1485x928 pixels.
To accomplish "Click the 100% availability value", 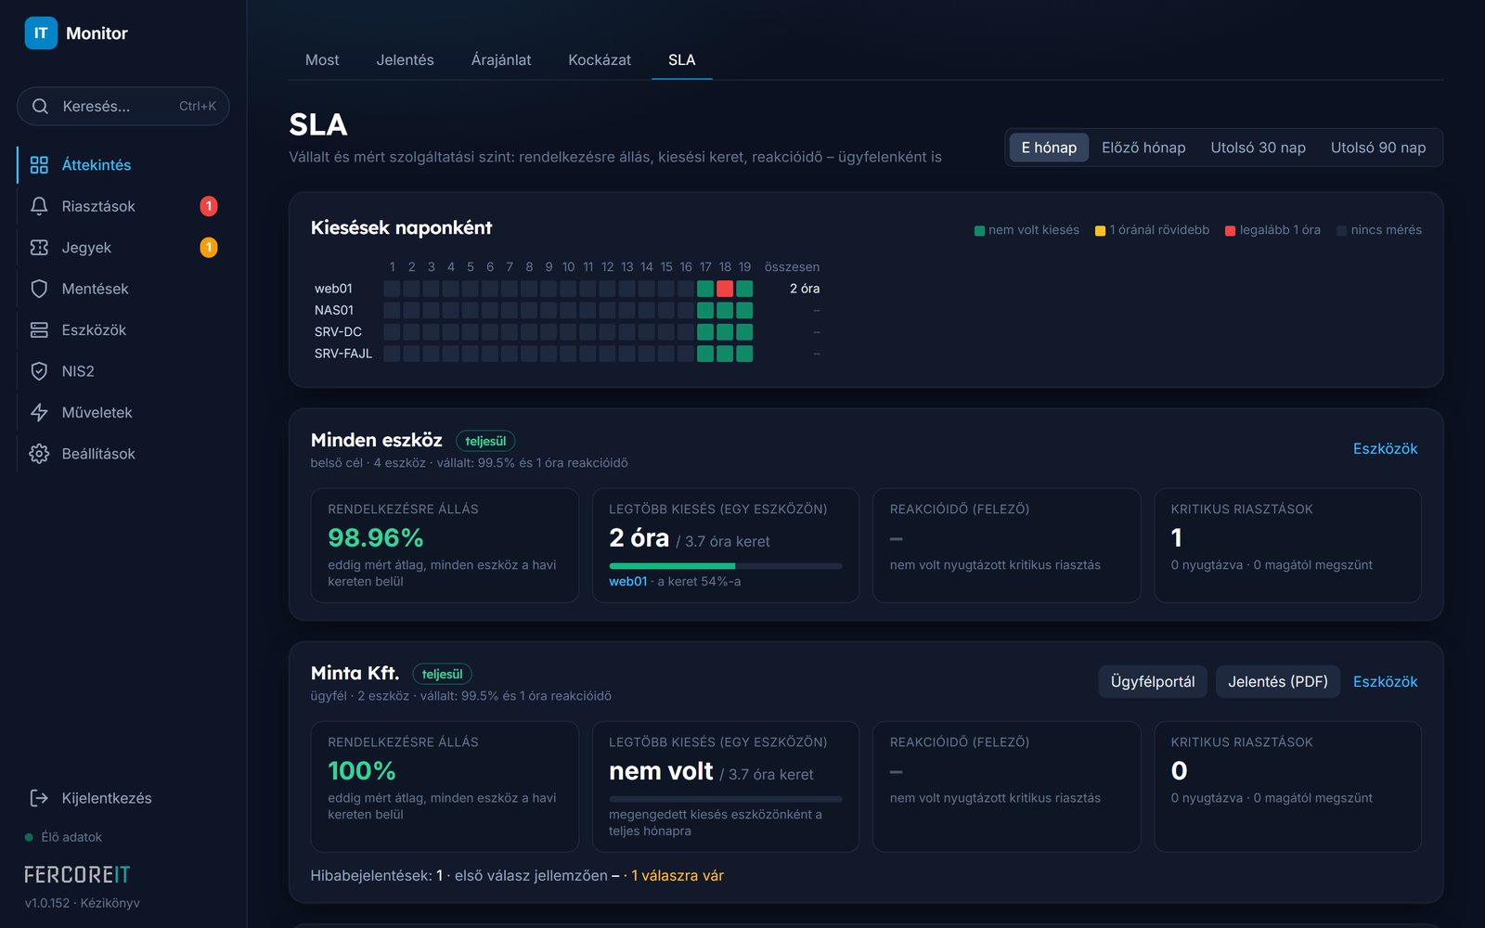I will click(x=361, y=771).
